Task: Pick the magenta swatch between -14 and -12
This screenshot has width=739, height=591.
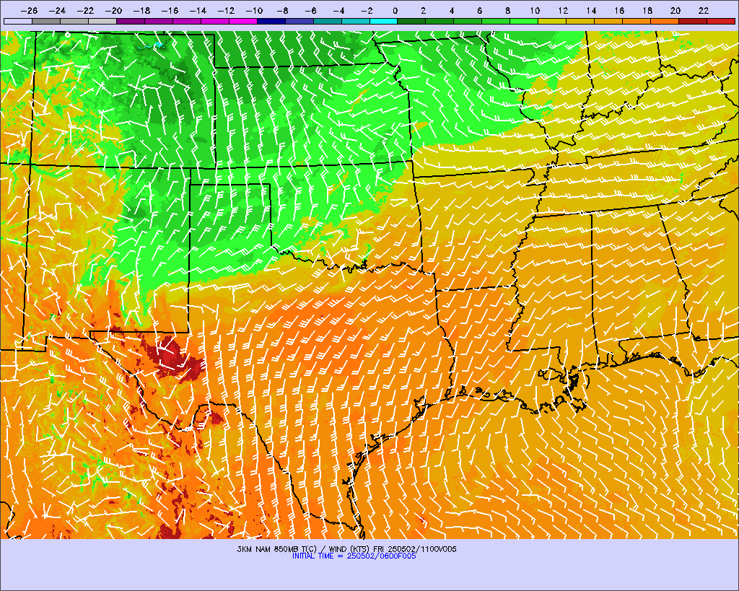Action: (215, 21)
